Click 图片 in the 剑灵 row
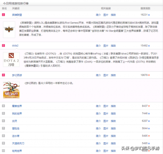This screenshot has width=163, height=154. pos(106,121)
